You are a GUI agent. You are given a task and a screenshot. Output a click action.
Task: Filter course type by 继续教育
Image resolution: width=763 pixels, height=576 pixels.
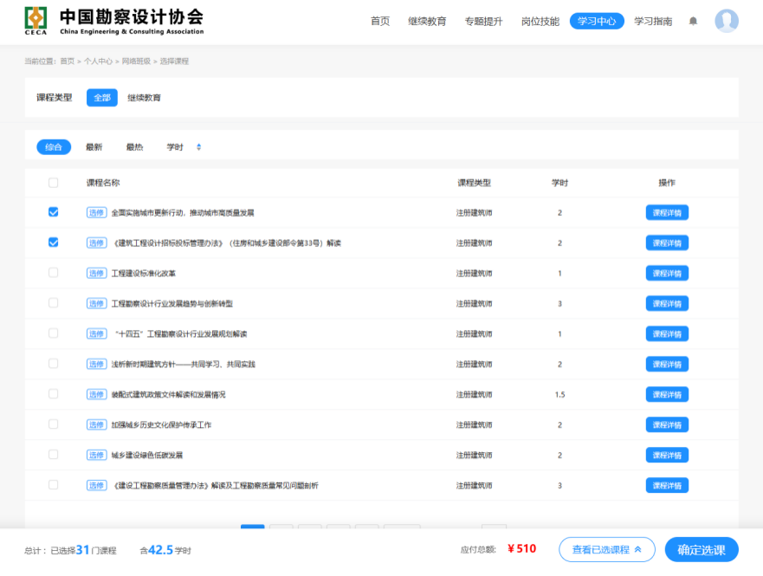coord(144,98)
